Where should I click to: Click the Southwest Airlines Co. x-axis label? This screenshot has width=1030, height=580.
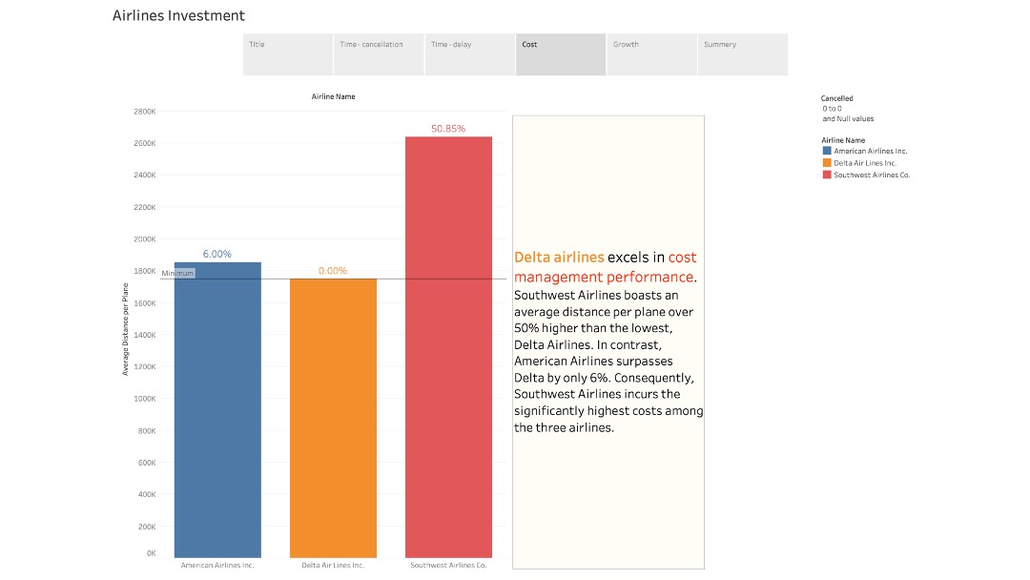448,565
